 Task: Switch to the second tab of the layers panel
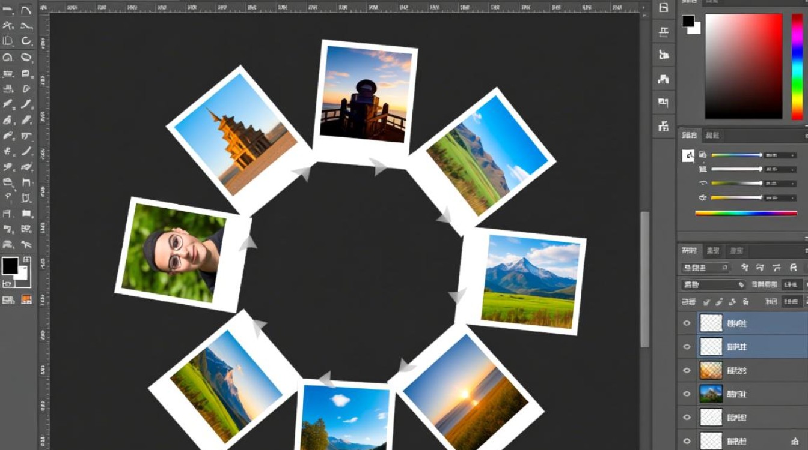pos(713,251)
